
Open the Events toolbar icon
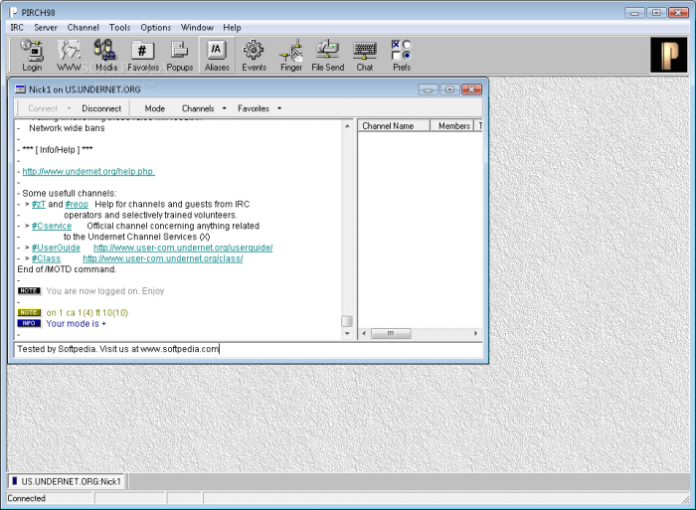(254, 56)
